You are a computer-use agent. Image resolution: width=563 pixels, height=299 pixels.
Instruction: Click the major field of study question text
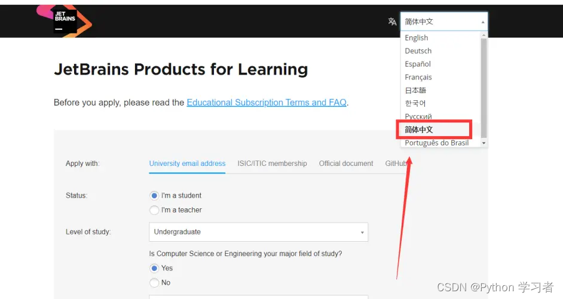[x=246, y=254]
